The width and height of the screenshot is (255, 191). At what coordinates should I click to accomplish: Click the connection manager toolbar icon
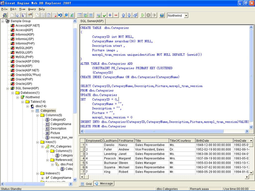[x=5, y=15]
